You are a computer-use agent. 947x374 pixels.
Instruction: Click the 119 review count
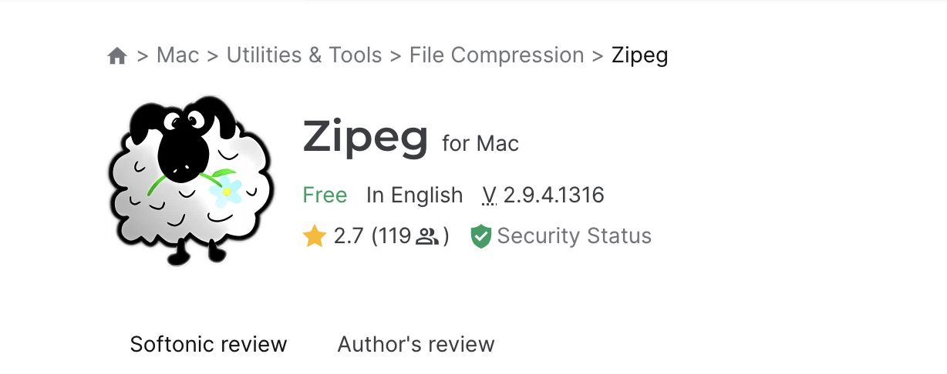coord(395,235)
